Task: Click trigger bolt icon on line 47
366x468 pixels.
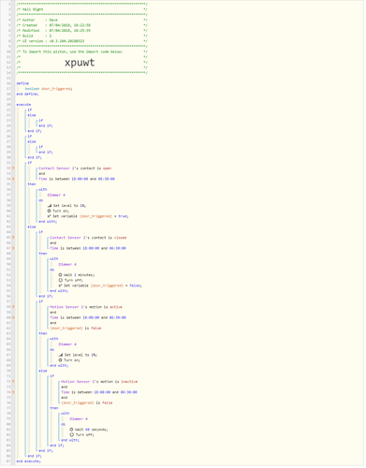Action: (13, 249)
